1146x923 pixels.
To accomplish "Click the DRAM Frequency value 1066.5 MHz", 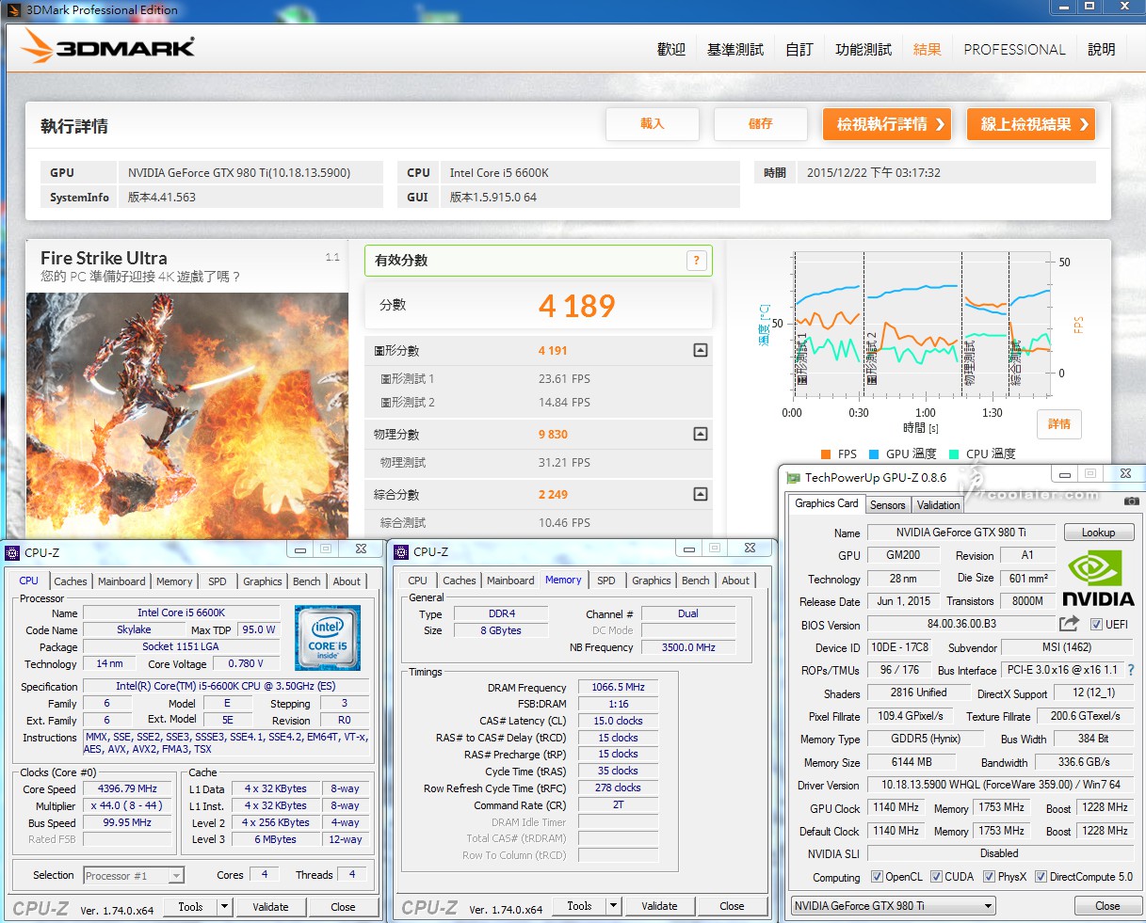I will tap(618, 687).
